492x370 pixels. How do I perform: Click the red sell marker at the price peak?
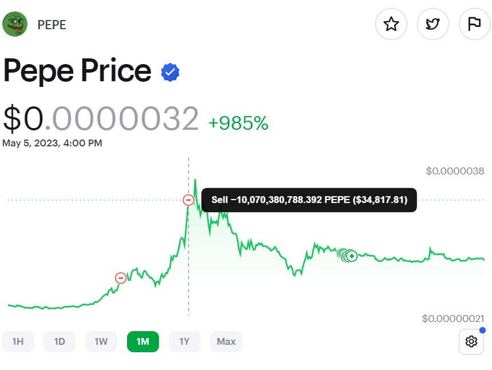188,200
